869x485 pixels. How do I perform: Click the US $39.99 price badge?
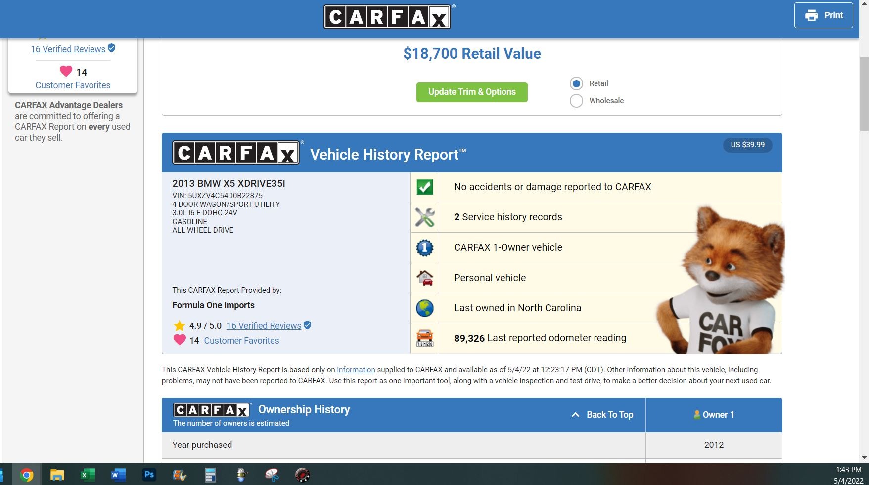point(747,145)
